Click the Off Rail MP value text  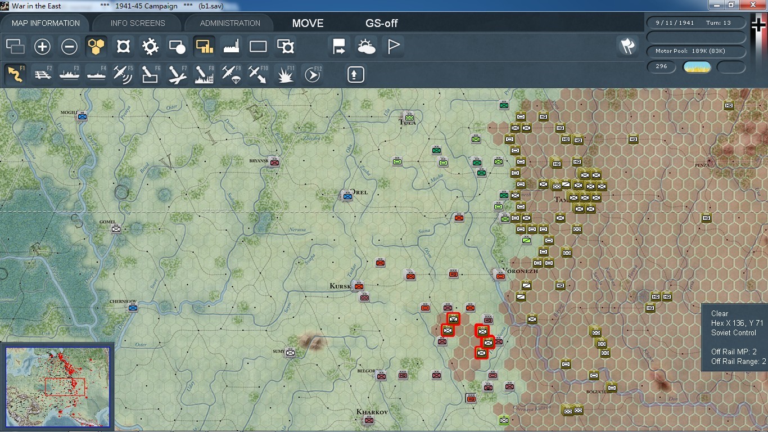point(734,352)
